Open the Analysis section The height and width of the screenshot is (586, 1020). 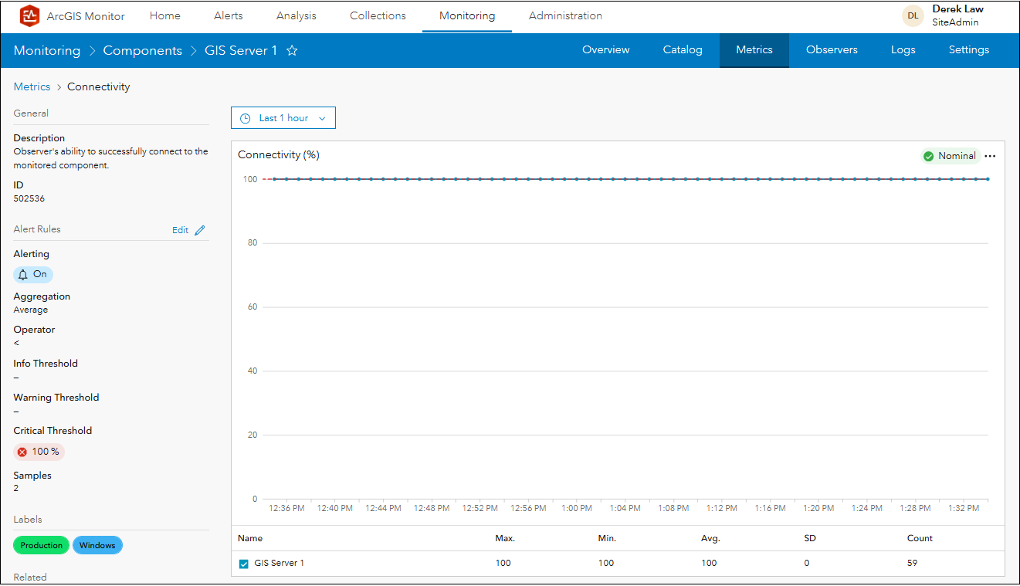coord(297,15)
